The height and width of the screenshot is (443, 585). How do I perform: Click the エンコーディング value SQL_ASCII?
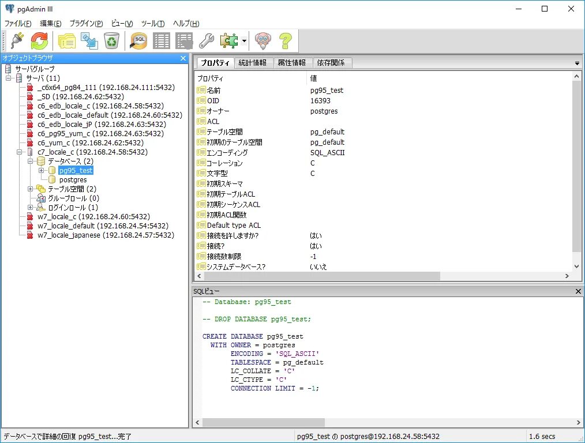[x=328, y=152]
